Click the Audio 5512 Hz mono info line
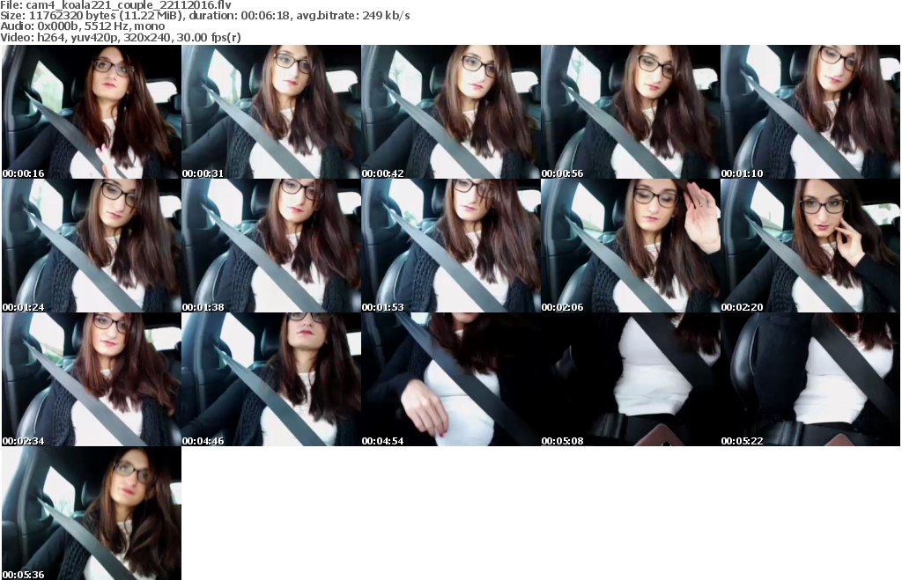Image resolution: width=902 pixels, height=580 pixels. pos(82,26)
